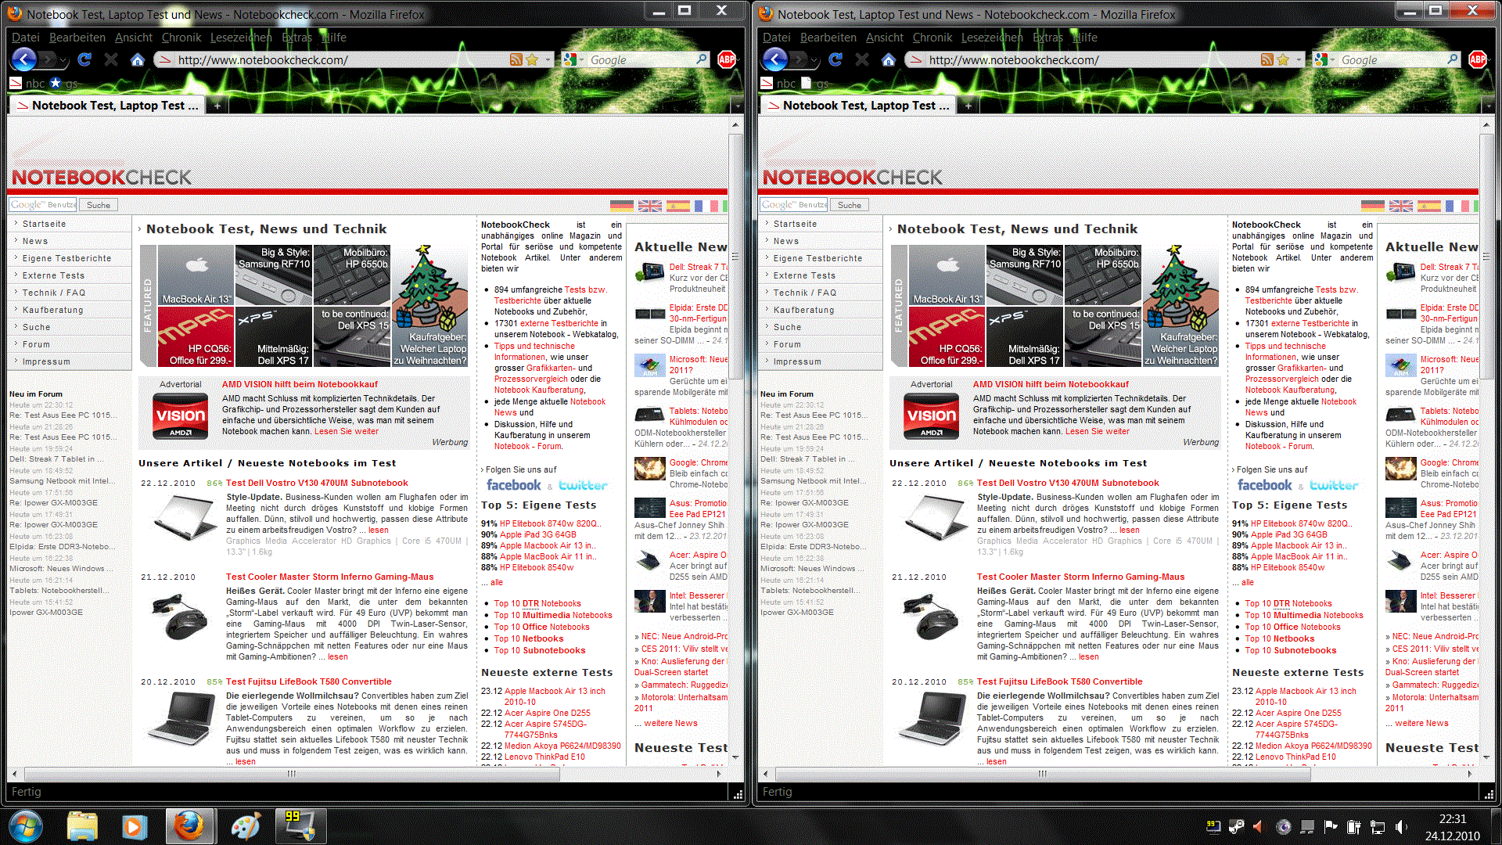The image size is (1502, 845).
Task: Open Kaufberatung link in right page sidebar
Action: point(803,310)
